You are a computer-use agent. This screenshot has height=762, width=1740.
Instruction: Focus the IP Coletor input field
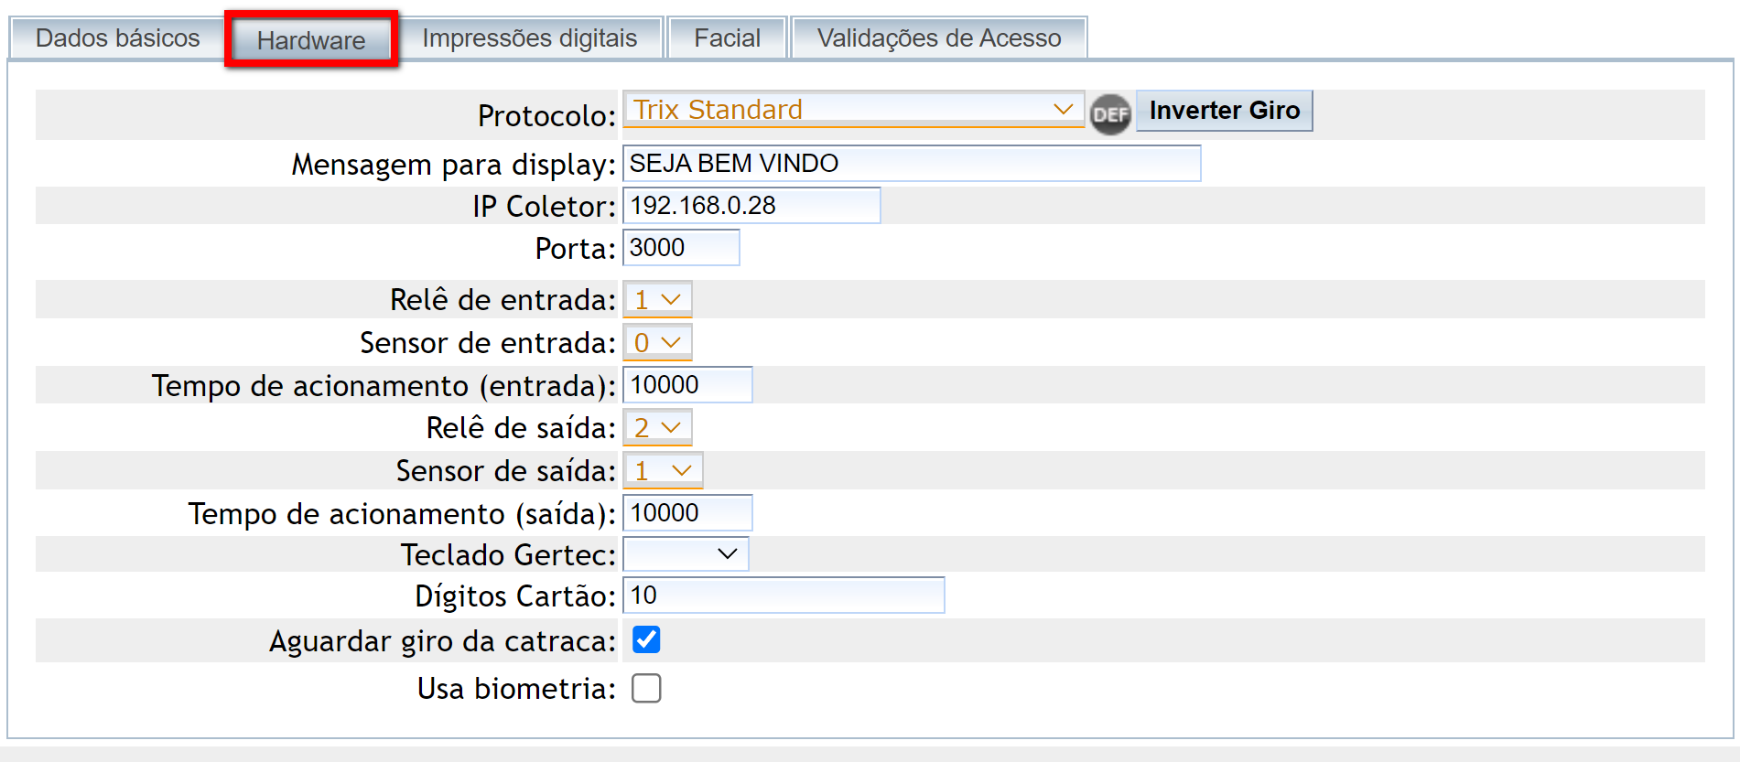[x=751, y=206]
